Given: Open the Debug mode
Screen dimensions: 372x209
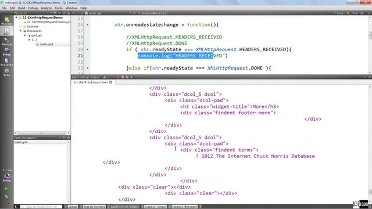Looking at the screenshot, I should click(x=6, y=52).
